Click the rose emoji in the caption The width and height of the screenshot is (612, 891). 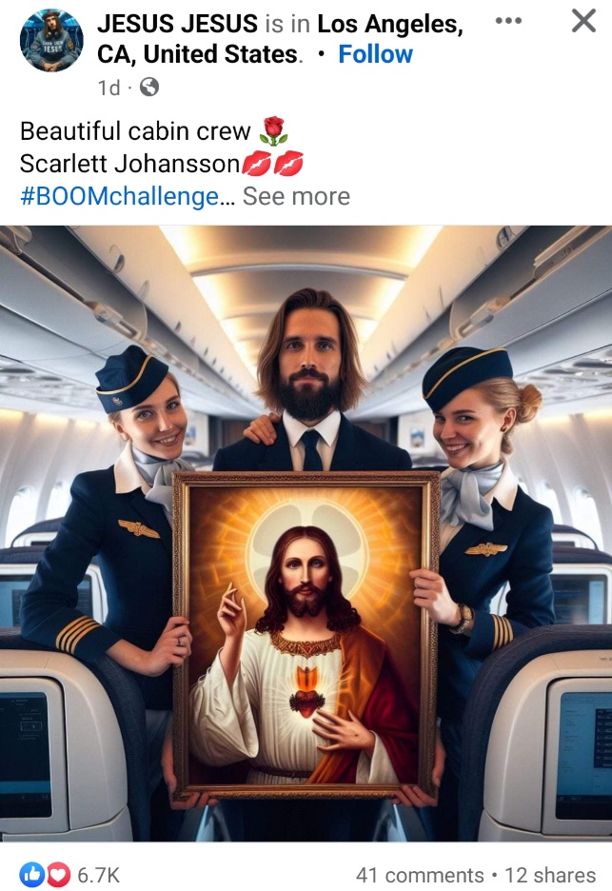tap(273, 131)
